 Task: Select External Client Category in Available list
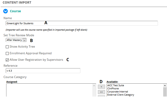click(x=121, y=95)
